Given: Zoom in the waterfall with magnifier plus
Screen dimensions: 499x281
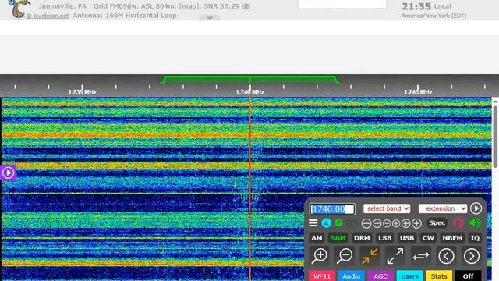Looking at the screenshot, I should pos(320,256).
